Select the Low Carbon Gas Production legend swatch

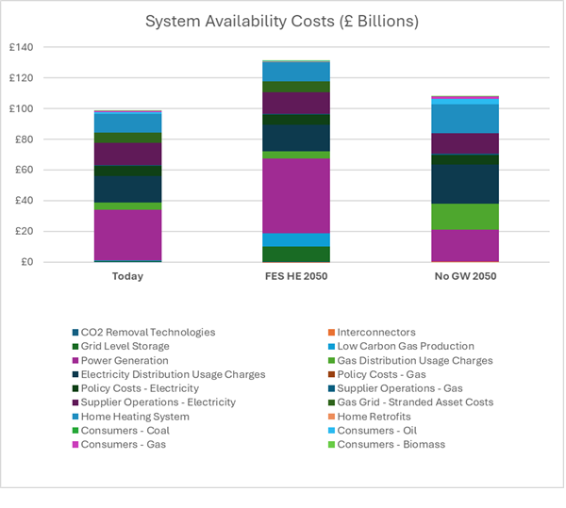[331, 347]
